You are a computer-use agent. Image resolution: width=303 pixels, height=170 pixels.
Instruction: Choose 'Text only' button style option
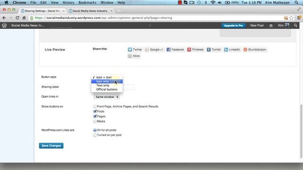point(107,85)
